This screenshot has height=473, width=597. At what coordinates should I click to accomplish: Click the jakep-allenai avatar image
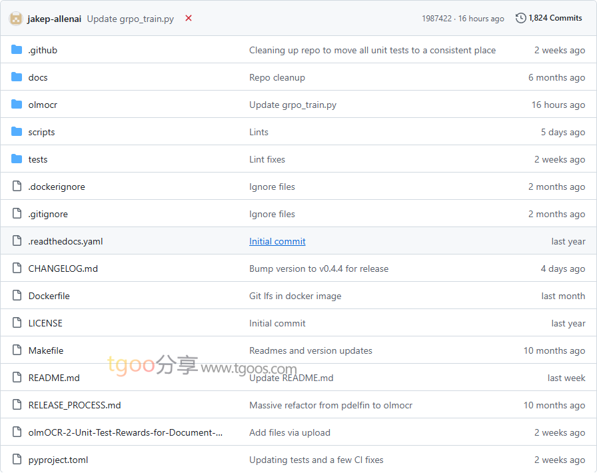coord(16,19)
